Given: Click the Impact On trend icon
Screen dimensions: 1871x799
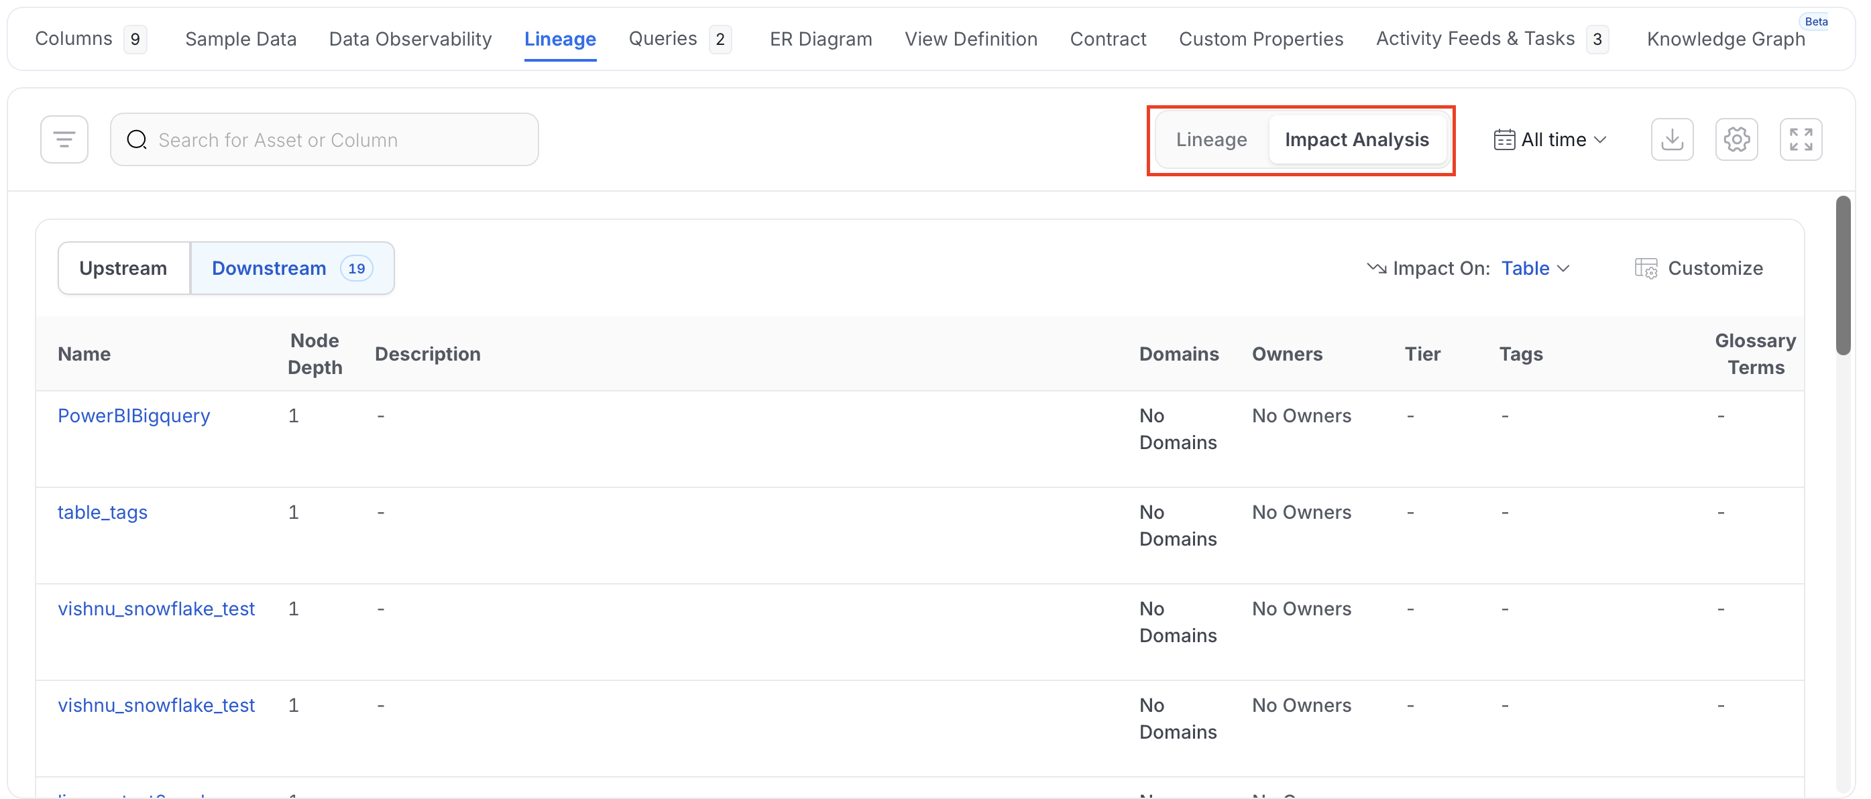Looking at the screenshot, I should [1376, 269].
